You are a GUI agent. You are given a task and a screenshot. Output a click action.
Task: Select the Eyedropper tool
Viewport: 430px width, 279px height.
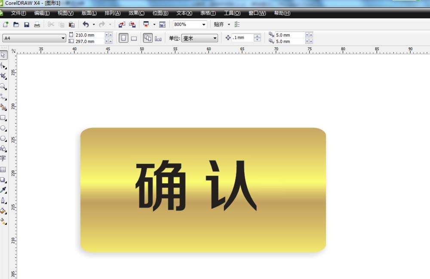(3, 190)
